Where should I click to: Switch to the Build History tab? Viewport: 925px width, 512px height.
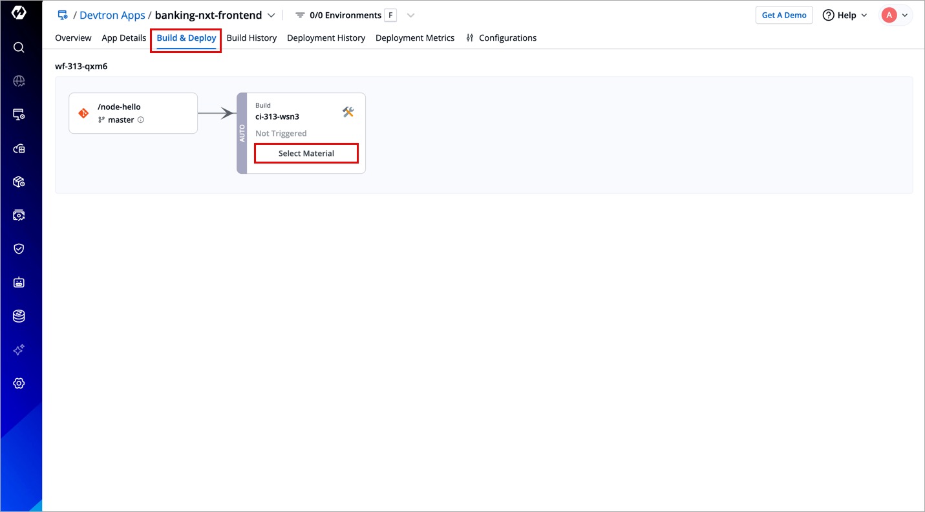[251, 38]
